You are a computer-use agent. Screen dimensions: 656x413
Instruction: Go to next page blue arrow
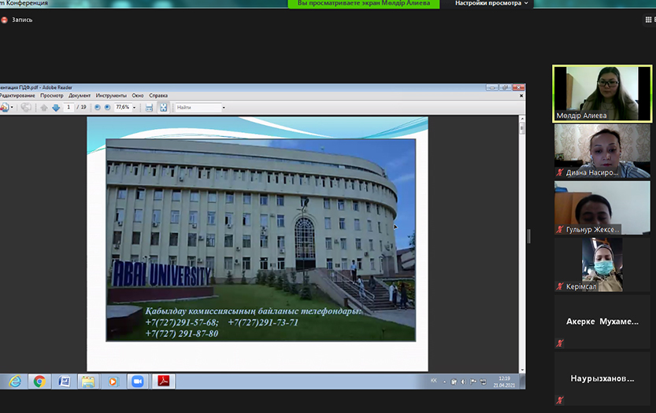tap(56, 108)
